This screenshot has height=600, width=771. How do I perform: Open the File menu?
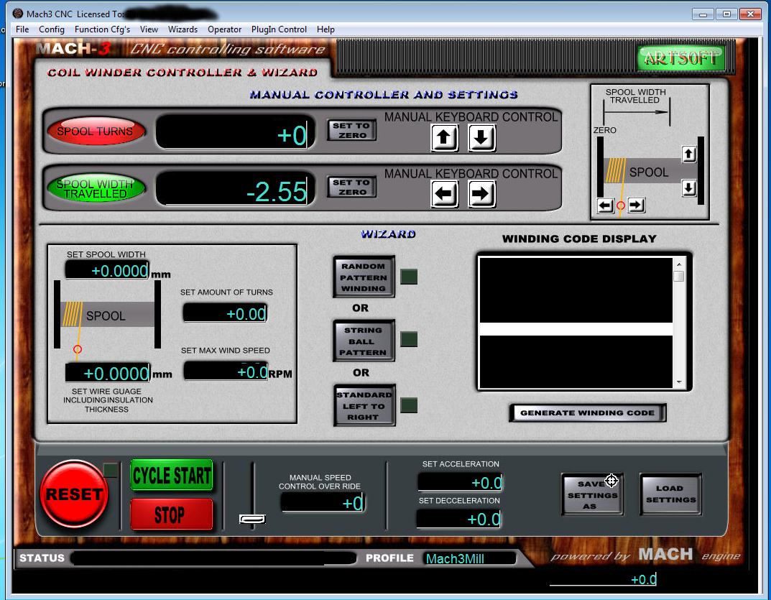(x=22, y=29)
